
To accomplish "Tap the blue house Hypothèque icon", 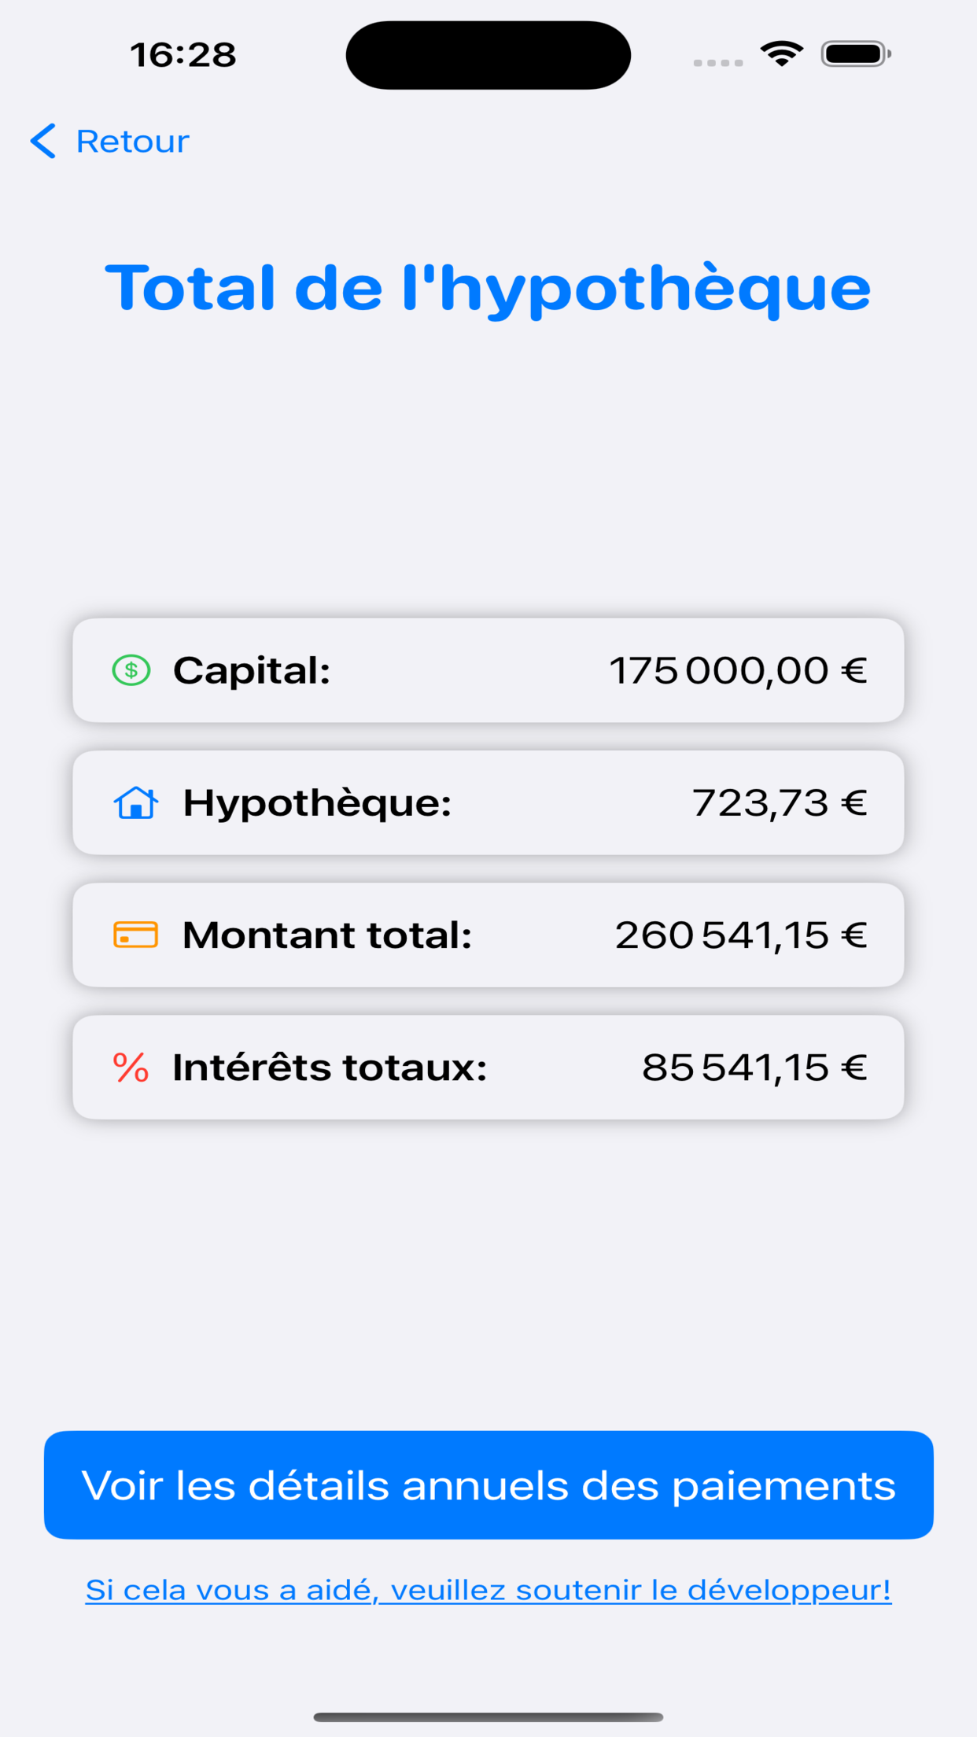I will pyautogui.click(x=136, y=803).
